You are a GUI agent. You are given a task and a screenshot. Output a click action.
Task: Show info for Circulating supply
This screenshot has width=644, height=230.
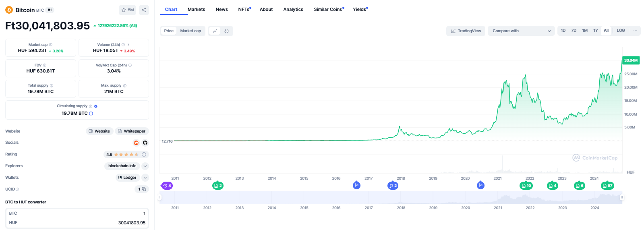91,106
